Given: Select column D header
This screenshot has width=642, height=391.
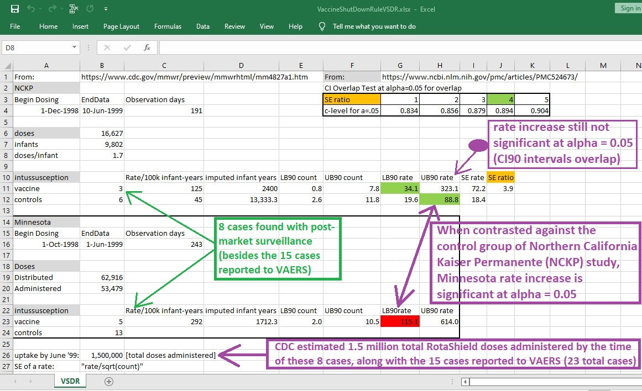Looking at the screenshot, I should (x=241, y=65).
